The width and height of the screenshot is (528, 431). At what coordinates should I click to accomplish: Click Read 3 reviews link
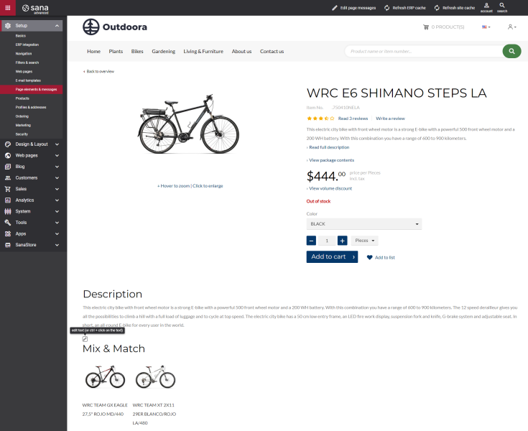(x=353, y=118)
